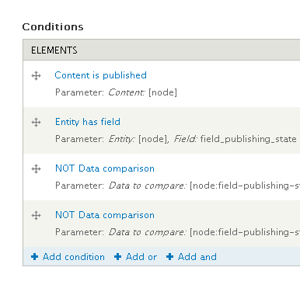Screen dimensions: 300x288
Task: Select the drag handle of the first NOT Data comparison
Action: [37, 168]
